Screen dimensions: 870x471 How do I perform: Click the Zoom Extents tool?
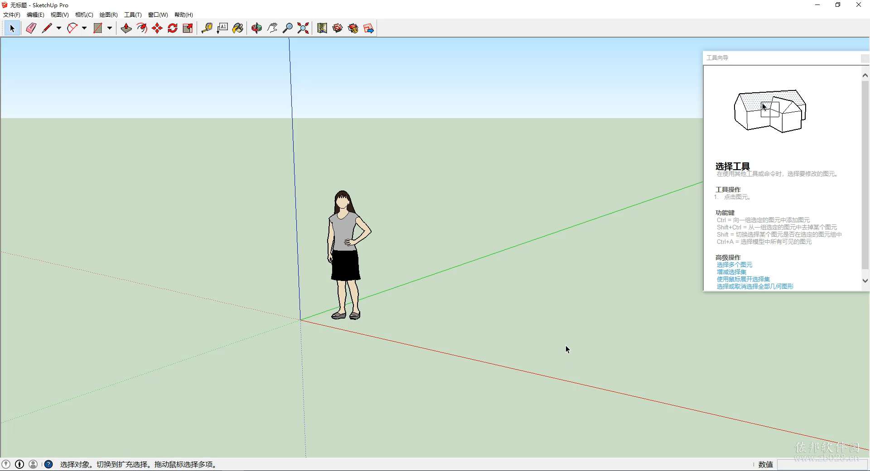tap(303, 29)
